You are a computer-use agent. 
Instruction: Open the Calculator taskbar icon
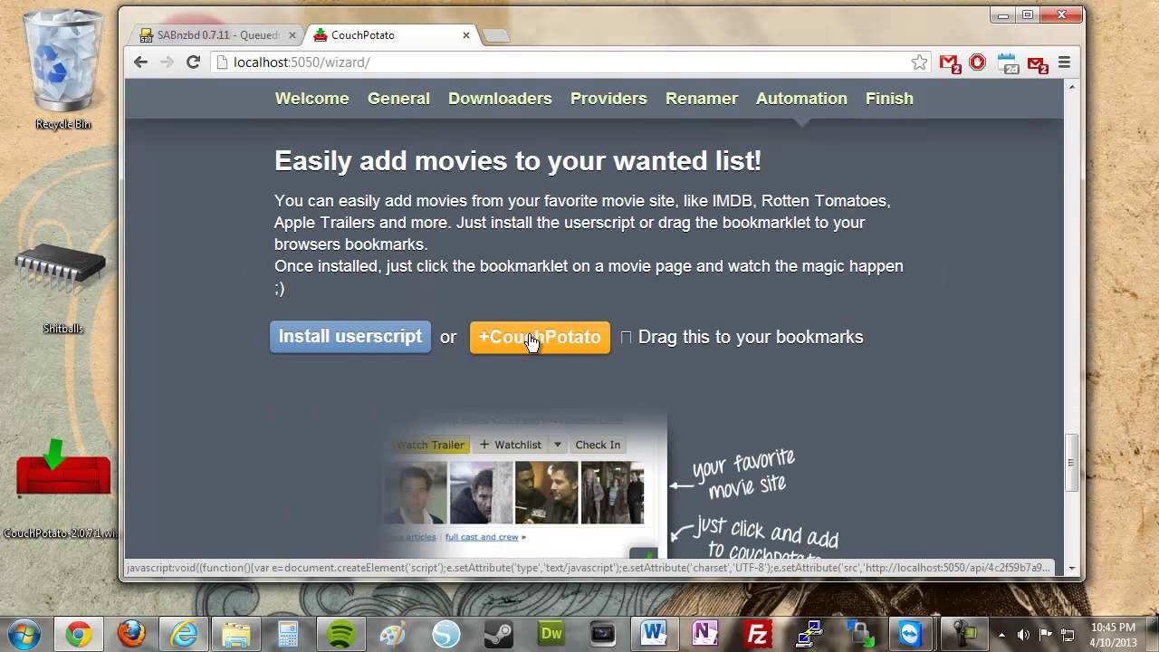[x=289, y=634]
